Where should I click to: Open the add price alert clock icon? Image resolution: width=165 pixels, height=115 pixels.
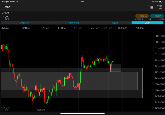[160, 7]
